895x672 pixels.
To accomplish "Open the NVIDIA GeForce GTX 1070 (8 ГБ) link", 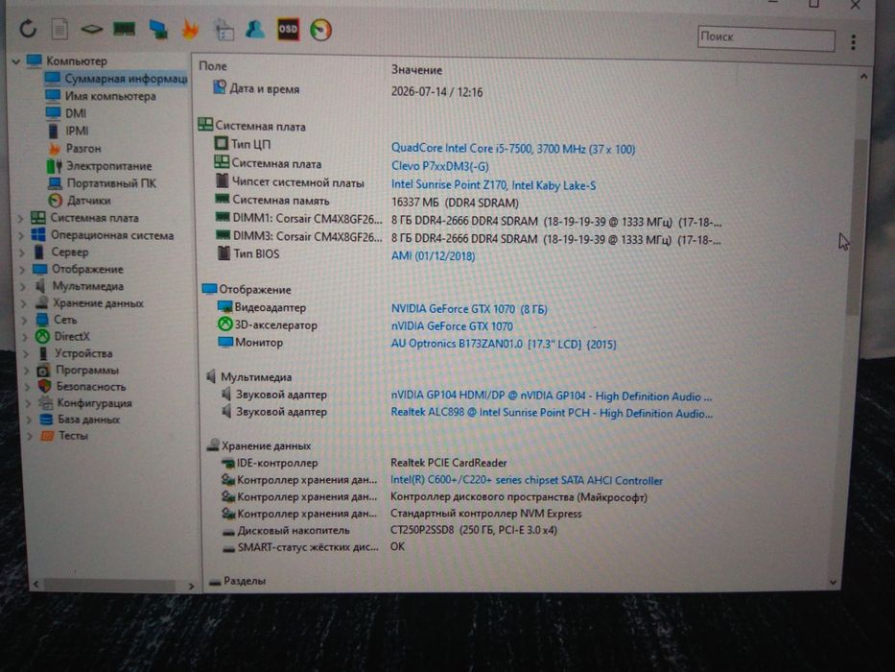I will [x=469, y=309].
